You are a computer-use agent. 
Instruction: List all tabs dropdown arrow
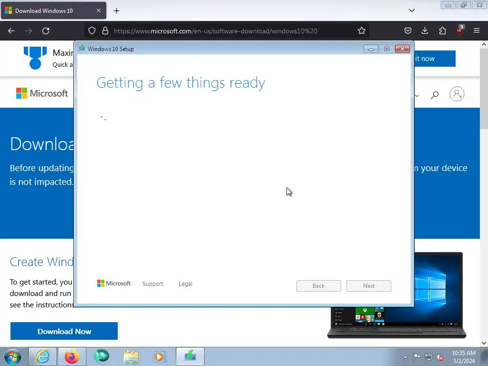(x=411, y=10)
